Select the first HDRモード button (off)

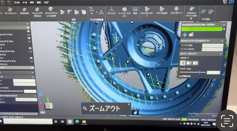(183, 63)
